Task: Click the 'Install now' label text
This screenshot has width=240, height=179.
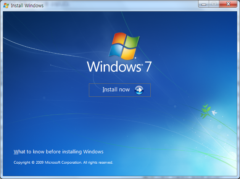Action: 116,90
